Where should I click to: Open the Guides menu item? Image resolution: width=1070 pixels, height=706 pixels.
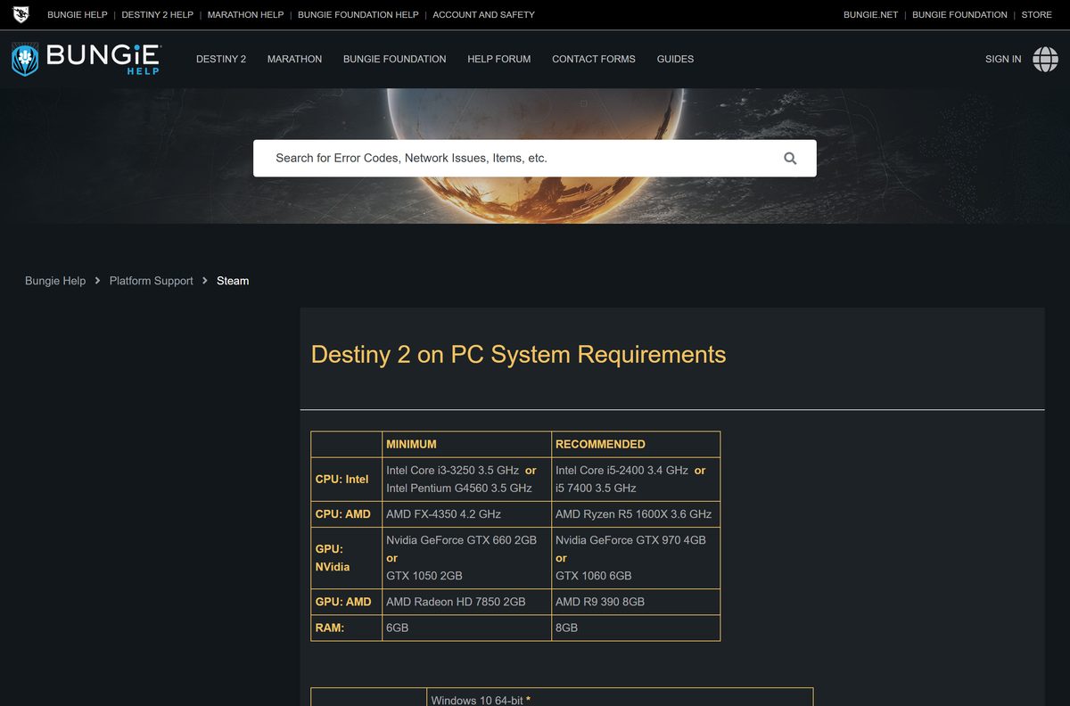click(x=675, y=59)
